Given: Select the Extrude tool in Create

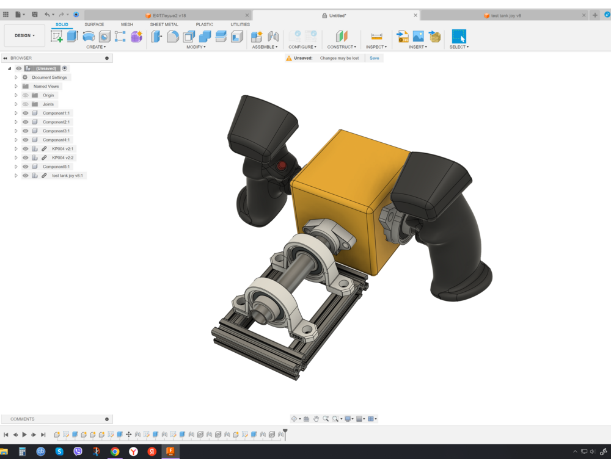Looking at the screenshot, I should pyautogui.click(x=73, y=35).
